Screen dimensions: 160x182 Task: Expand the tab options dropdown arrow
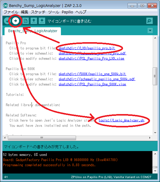[x=150, y=31]
